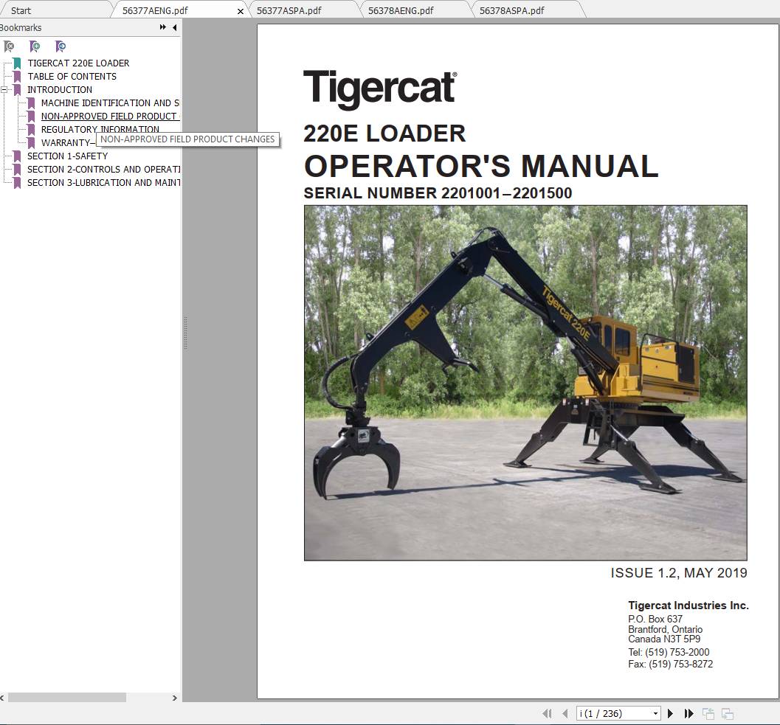The height and width of the screenshot is (725, 780).
Task: Open the page number dropdown
Action: click(655, 713)
